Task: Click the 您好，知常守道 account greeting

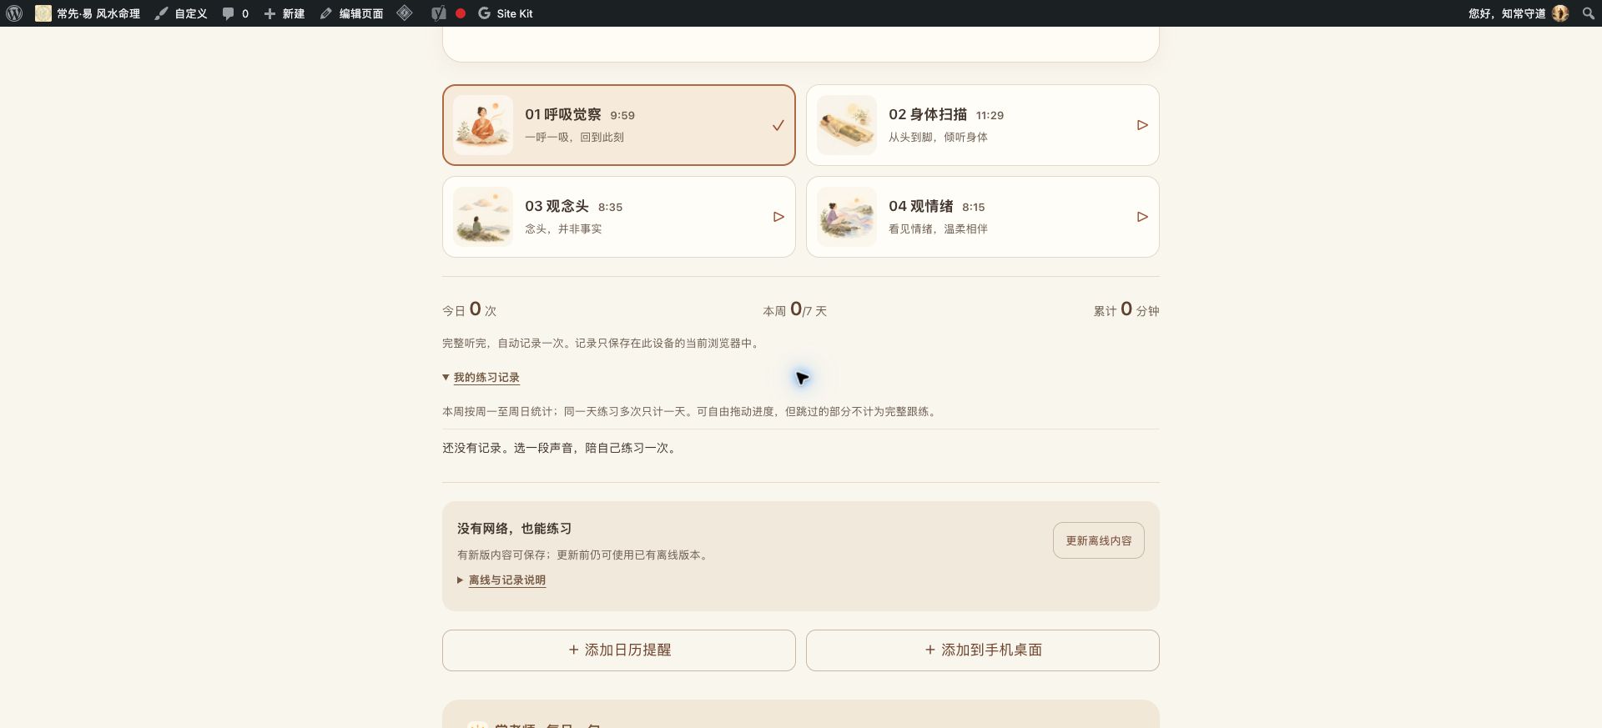Action: pos(1507,13)
